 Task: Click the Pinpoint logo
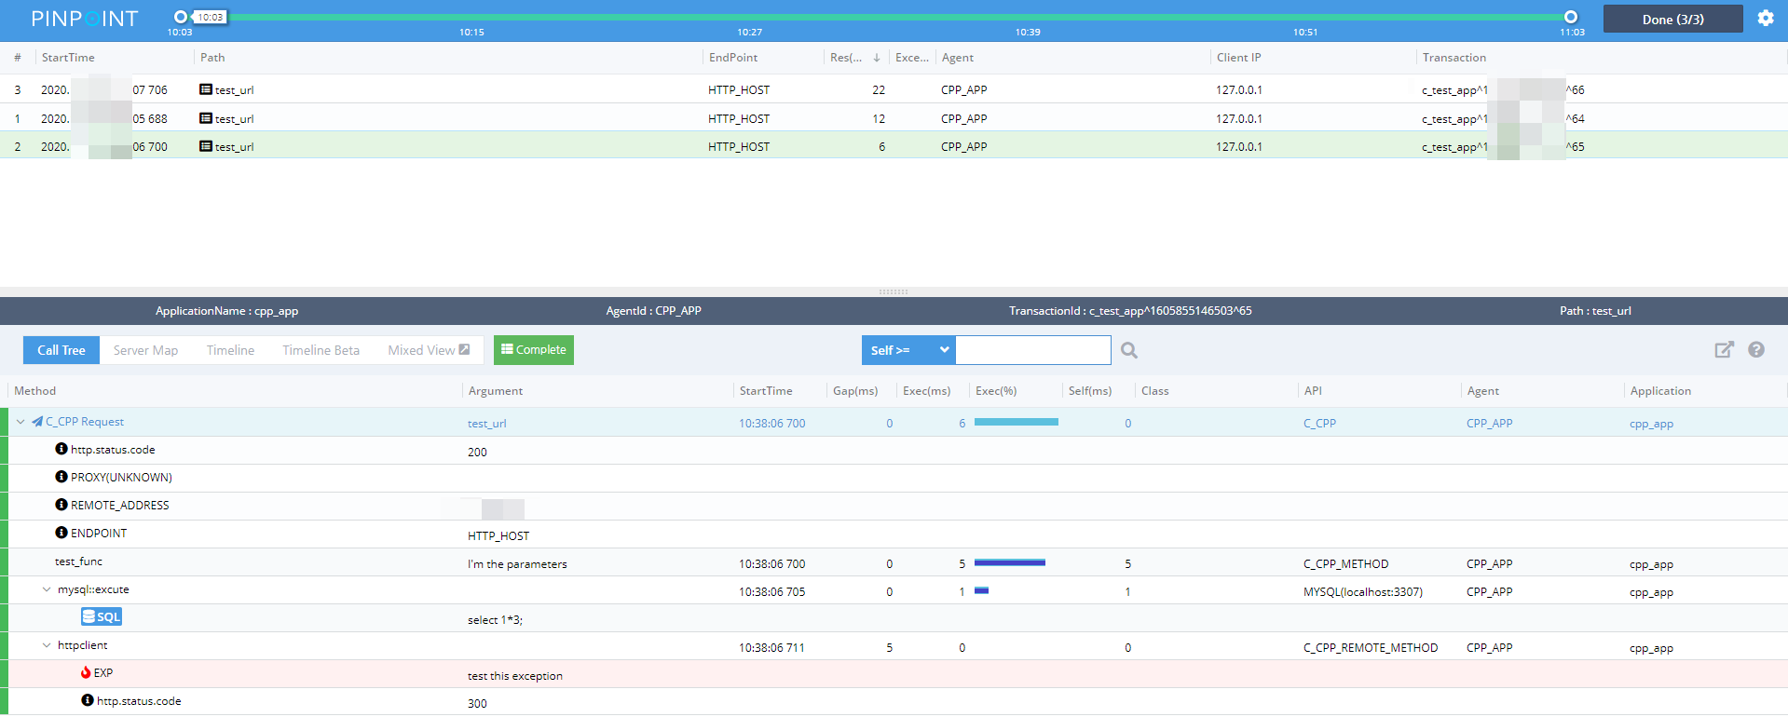pyautogui.click(x=85, y=19)
